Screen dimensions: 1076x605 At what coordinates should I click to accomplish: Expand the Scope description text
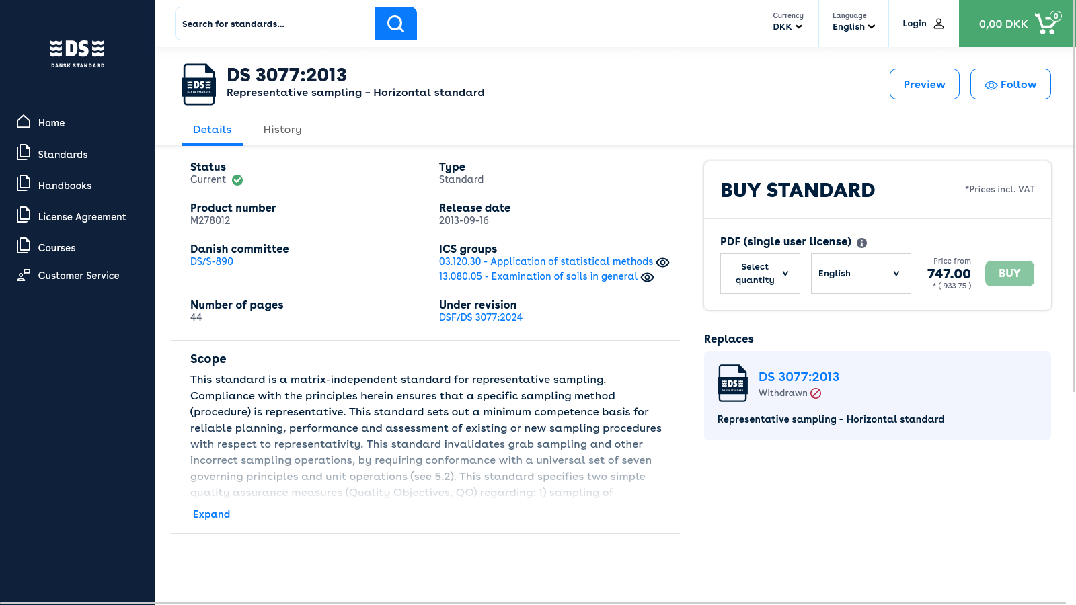(x=211, y=514)
